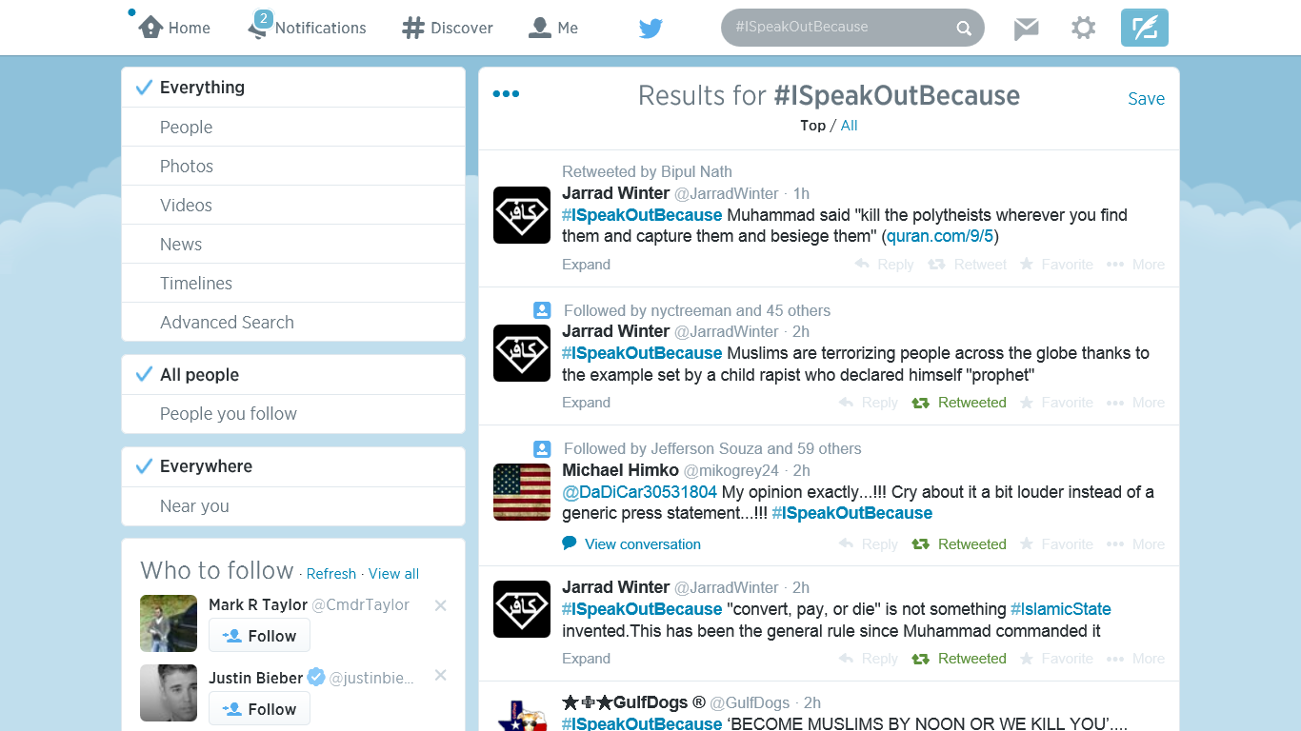Switch to All results
1301x731 pixels.
click(849, 126)
